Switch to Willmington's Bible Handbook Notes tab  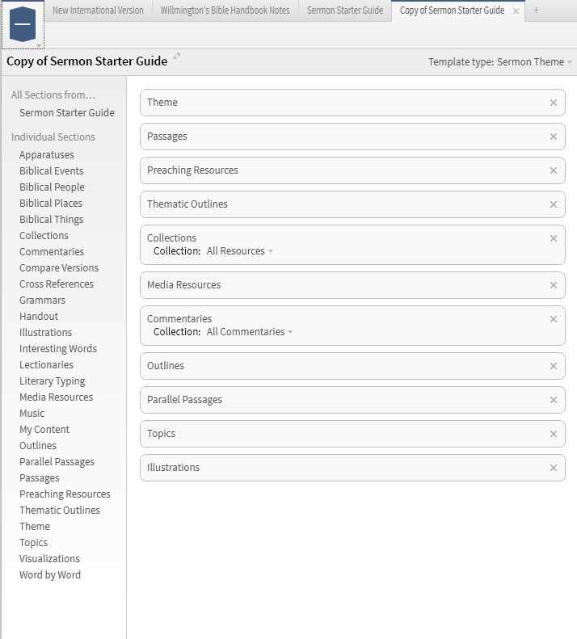pyautogui.click(x=225, y=11)
